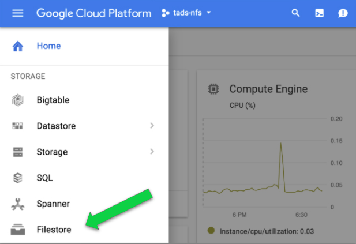Open the notifications alert icon
The image size is (356, 244).
coord(343,13)
